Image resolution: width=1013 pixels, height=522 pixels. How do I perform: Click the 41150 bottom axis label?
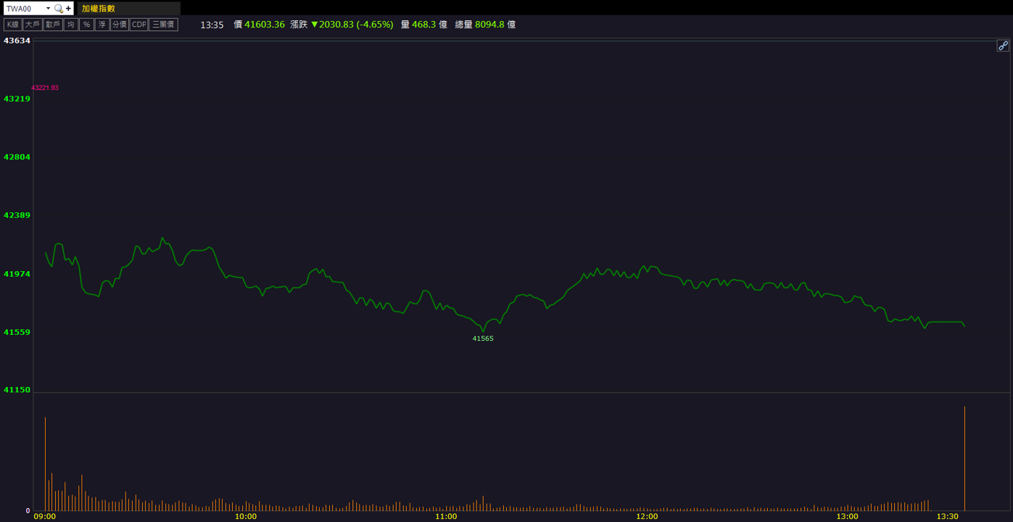coord(17,390)
